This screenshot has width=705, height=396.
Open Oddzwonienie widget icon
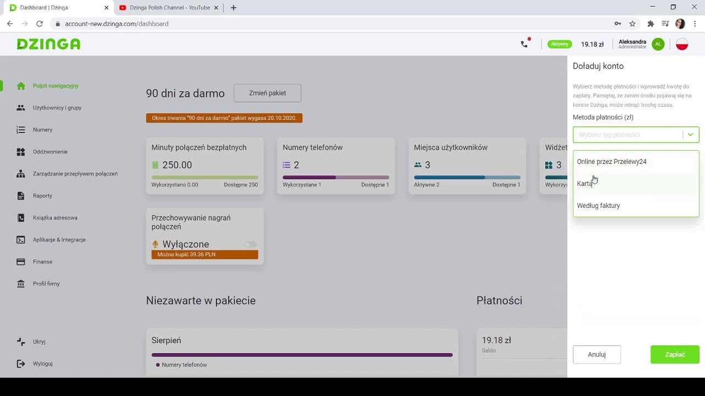pos(21,152)
